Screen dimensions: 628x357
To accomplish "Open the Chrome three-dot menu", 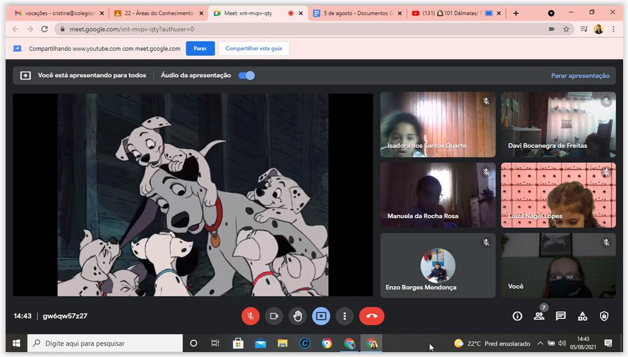I will pyautogui.click(x=613, y=29).
